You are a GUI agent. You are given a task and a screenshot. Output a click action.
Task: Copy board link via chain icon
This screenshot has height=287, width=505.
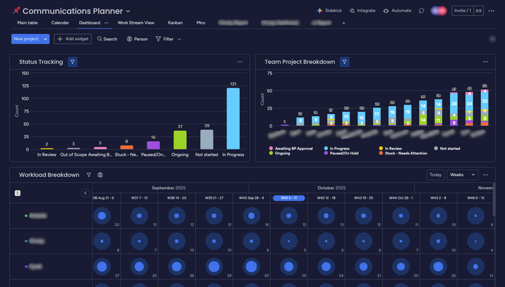(479, 11)
